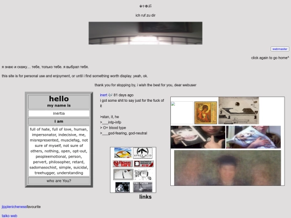Click the 'god-fearing, god-neutral' line

pos(123,133)
